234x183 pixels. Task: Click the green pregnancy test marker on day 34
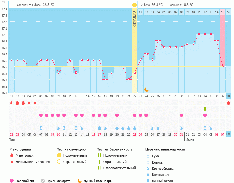(x=205, y=109)
